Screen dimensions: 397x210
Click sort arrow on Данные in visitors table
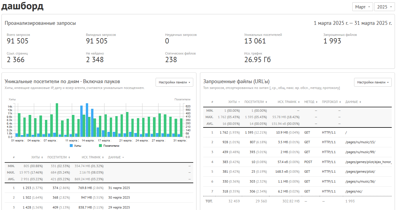123,157
